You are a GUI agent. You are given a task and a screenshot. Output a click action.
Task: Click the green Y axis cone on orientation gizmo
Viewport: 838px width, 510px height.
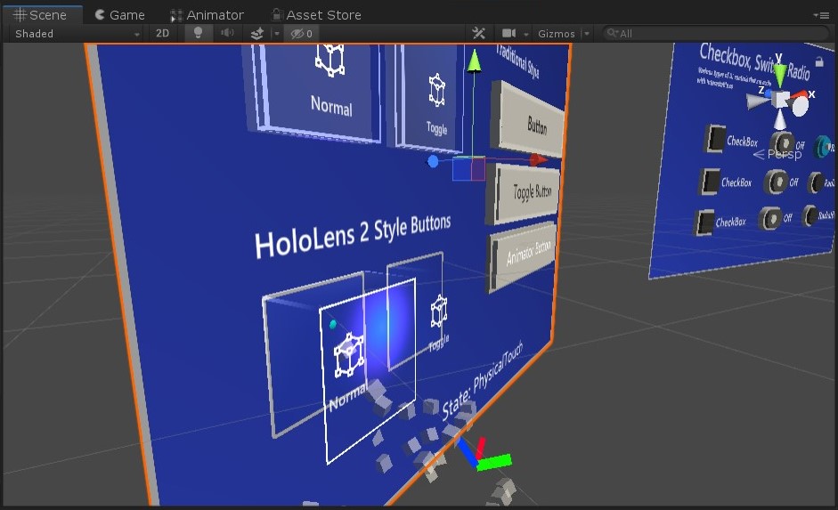[x=780, y=74]
